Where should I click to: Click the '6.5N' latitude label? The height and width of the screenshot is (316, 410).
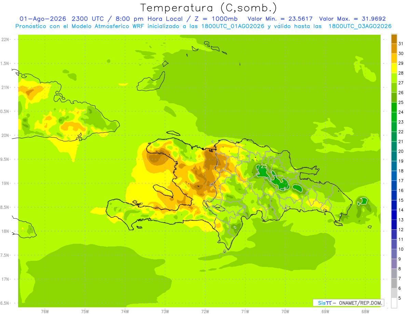coord(5,303)
